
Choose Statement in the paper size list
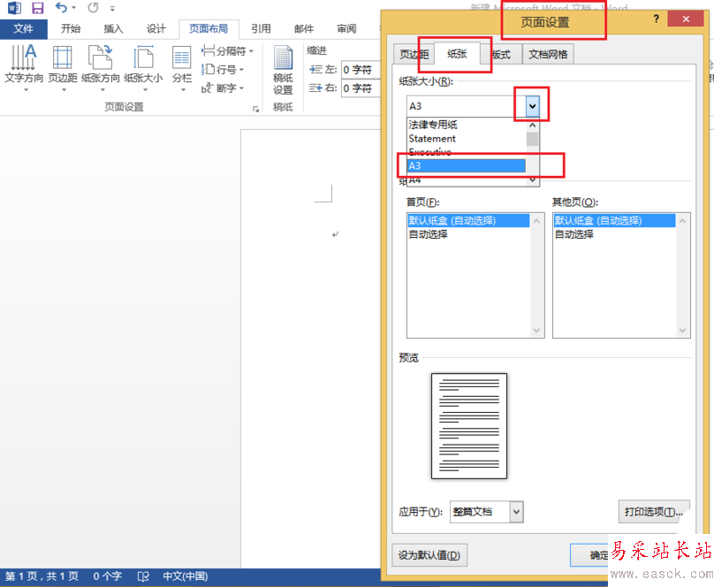click(467, 139)
